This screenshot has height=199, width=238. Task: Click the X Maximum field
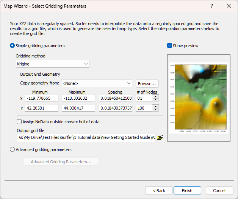point(78,98)
